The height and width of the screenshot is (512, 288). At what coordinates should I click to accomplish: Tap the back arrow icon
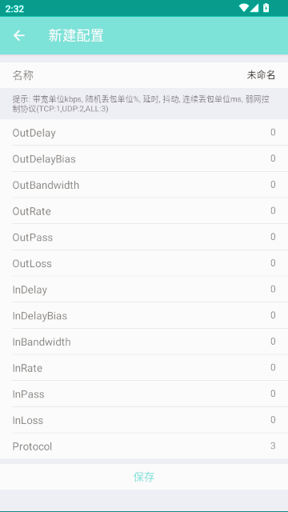[19, 35]
